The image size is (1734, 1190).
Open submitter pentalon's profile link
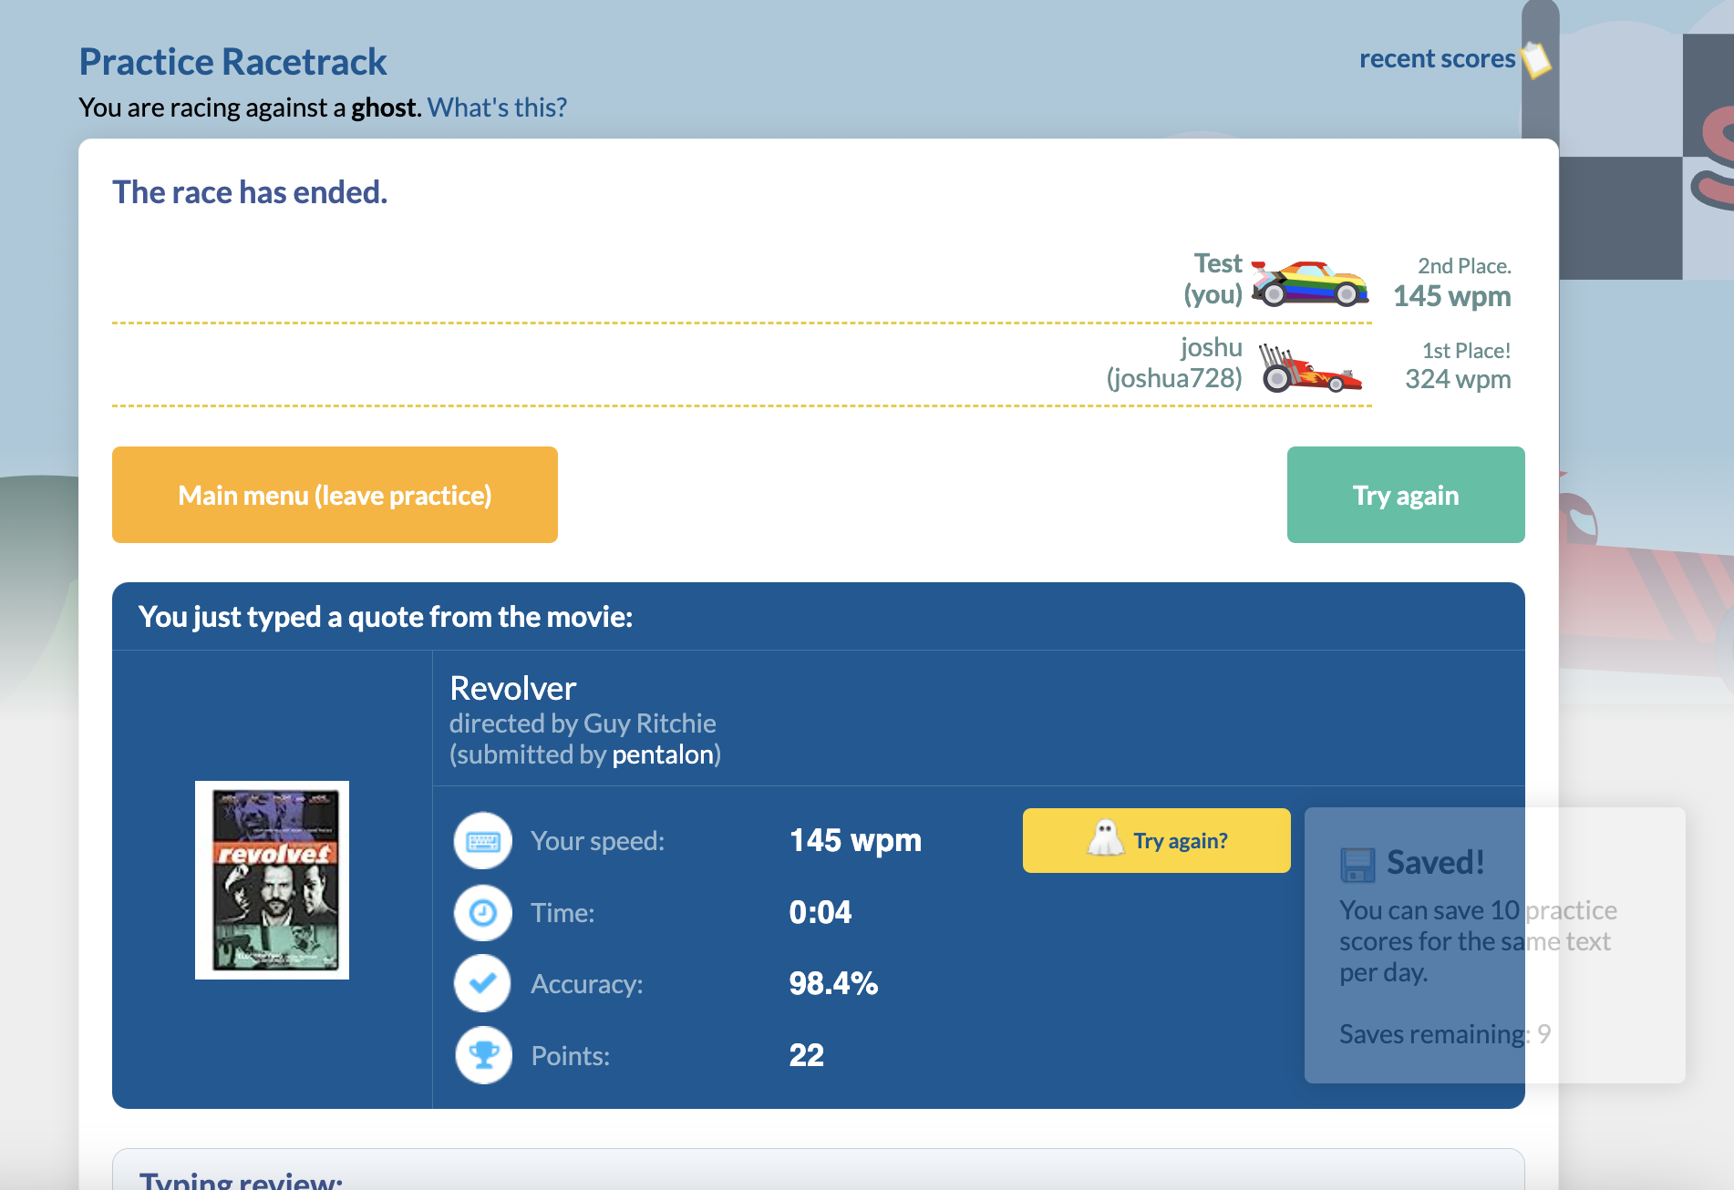click(x=662, y=754)
